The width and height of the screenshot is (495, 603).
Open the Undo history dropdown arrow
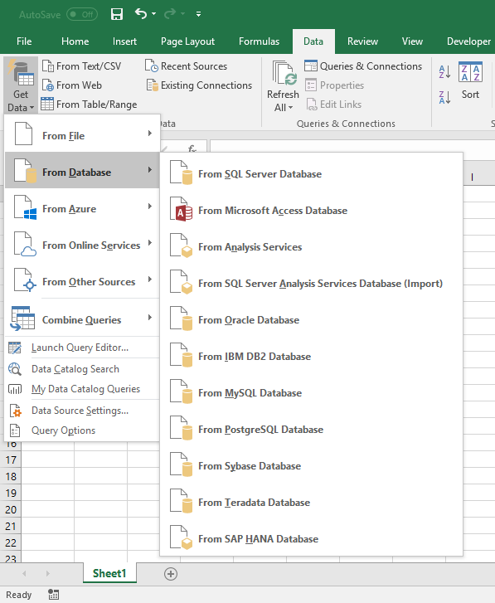click(153, 14)
